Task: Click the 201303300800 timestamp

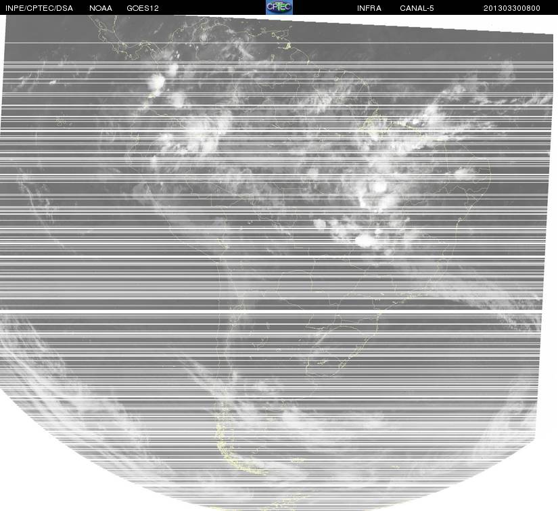Action: coord(512,8)
